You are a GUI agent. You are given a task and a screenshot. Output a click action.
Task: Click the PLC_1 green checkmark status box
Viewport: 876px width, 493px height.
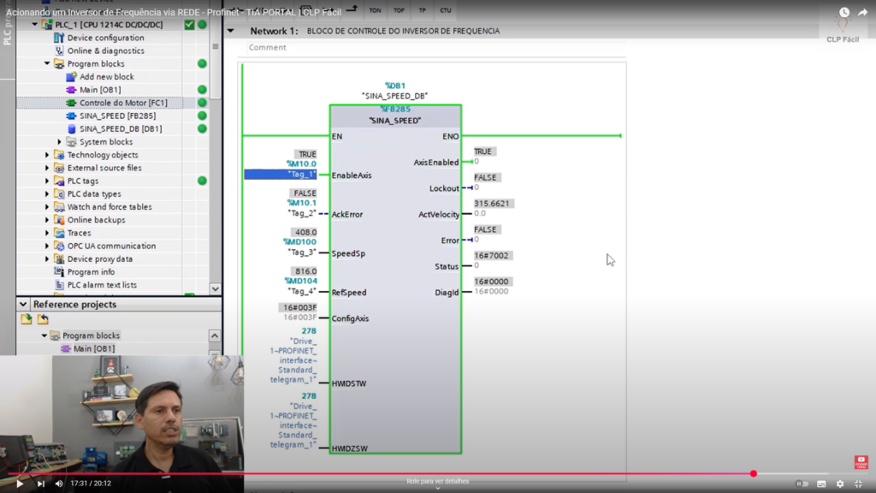[x=189, y=25]
